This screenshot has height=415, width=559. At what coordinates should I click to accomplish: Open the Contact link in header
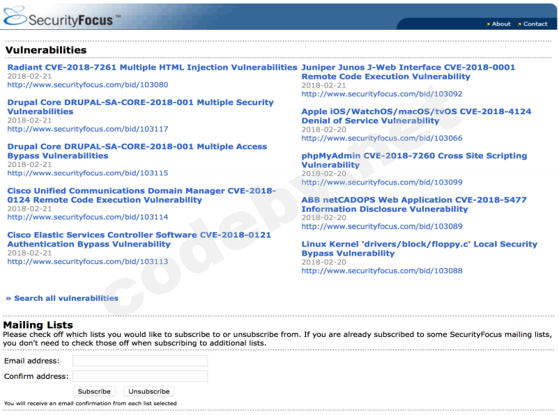535,24
